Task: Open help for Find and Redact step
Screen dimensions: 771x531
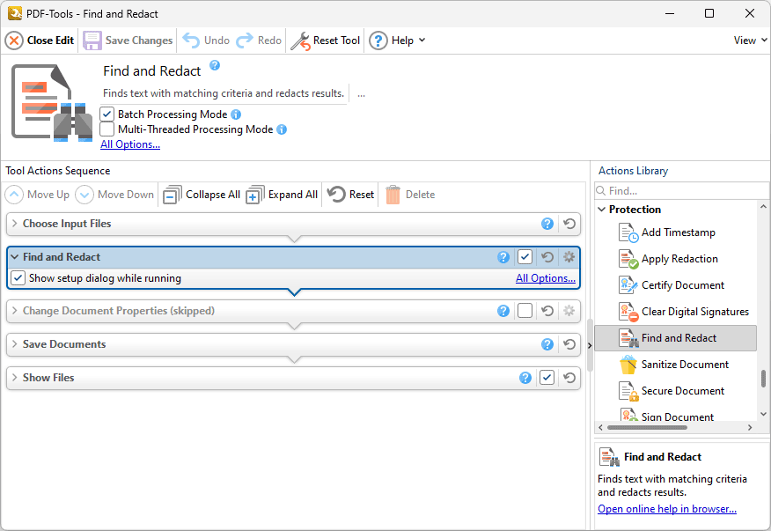Action: (x=503, y=257)
